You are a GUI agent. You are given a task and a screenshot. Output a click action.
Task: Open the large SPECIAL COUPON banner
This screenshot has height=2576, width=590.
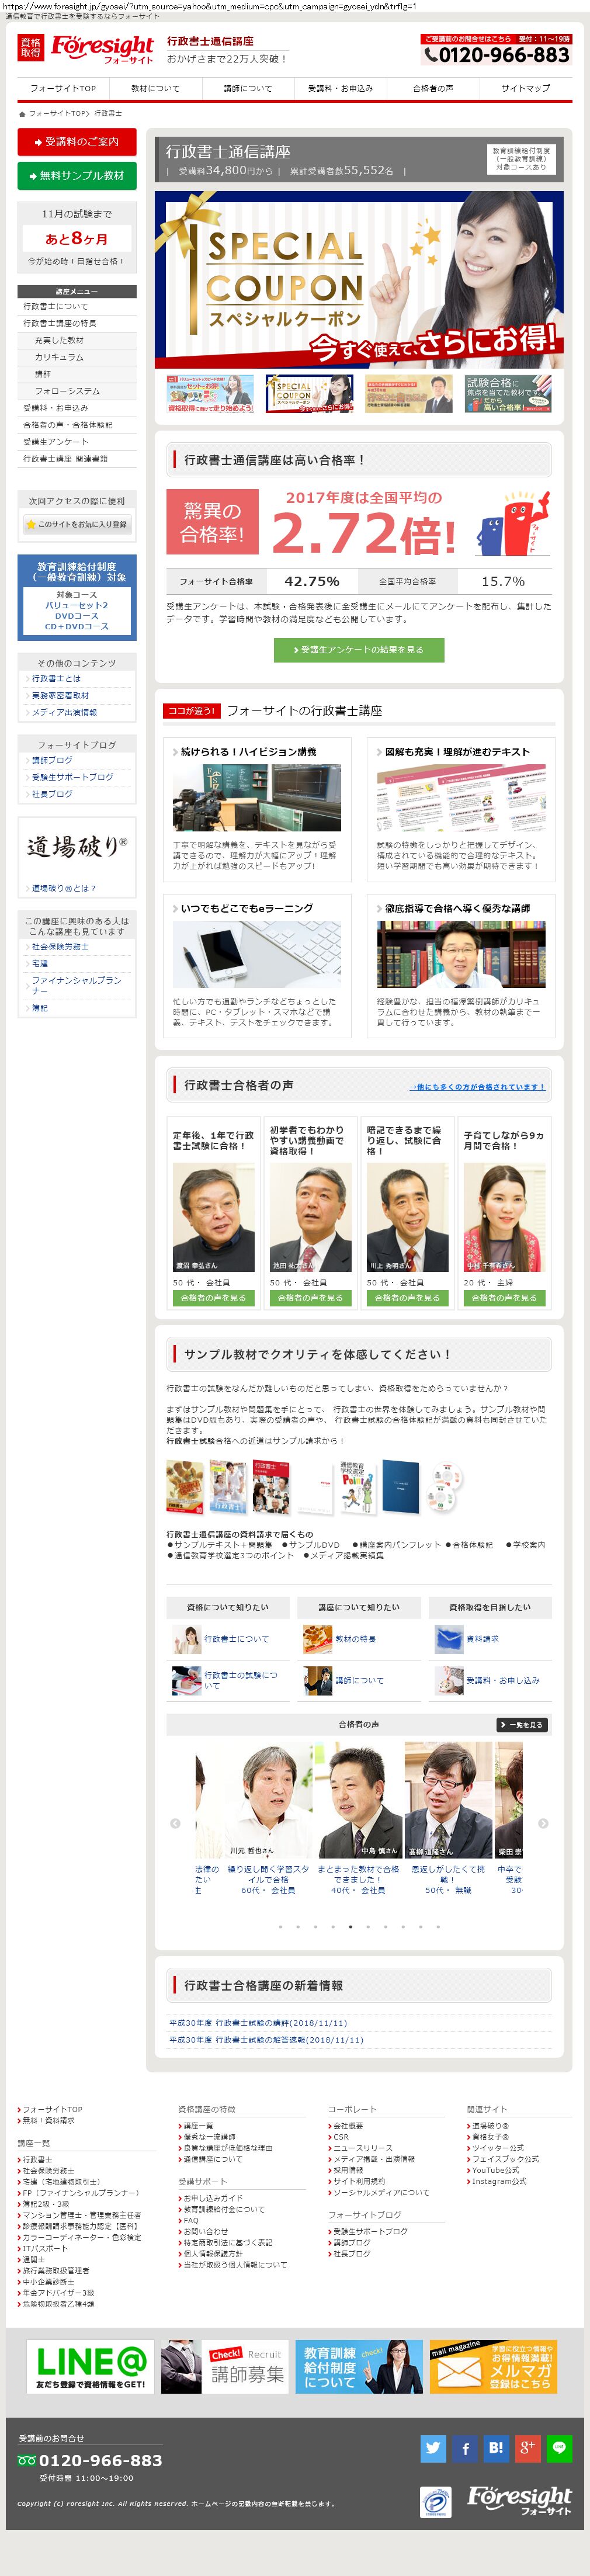(359, 280)
